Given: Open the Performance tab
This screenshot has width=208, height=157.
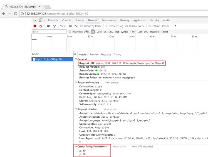Looking at the screenshot, I should pyautogui.click(x=109, y=20).
